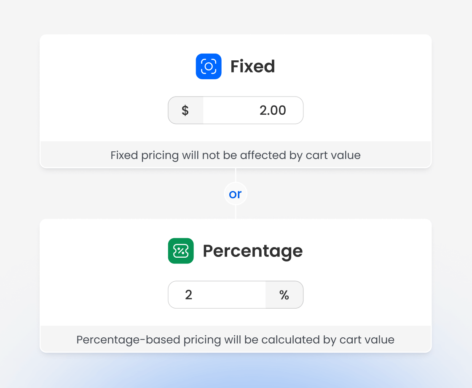
Task: Click the currency prefix box on the Fixed card
Action: pyautogui.click(x=185, y=110)
